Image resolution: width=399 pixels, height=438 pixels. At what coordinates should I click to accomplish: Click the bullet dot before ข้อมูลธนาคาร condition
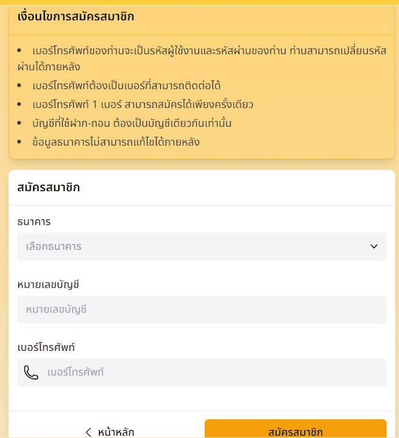pyautogui.click(x=20, y=142)
